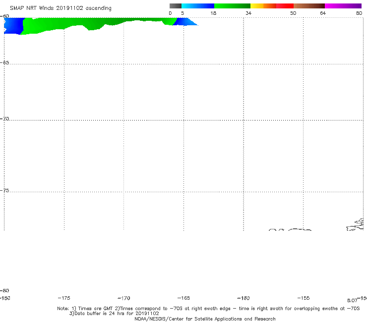The image size is (367, 322).
Task: Click the latitude label '-65'
Action: click(x=4, y=63)
